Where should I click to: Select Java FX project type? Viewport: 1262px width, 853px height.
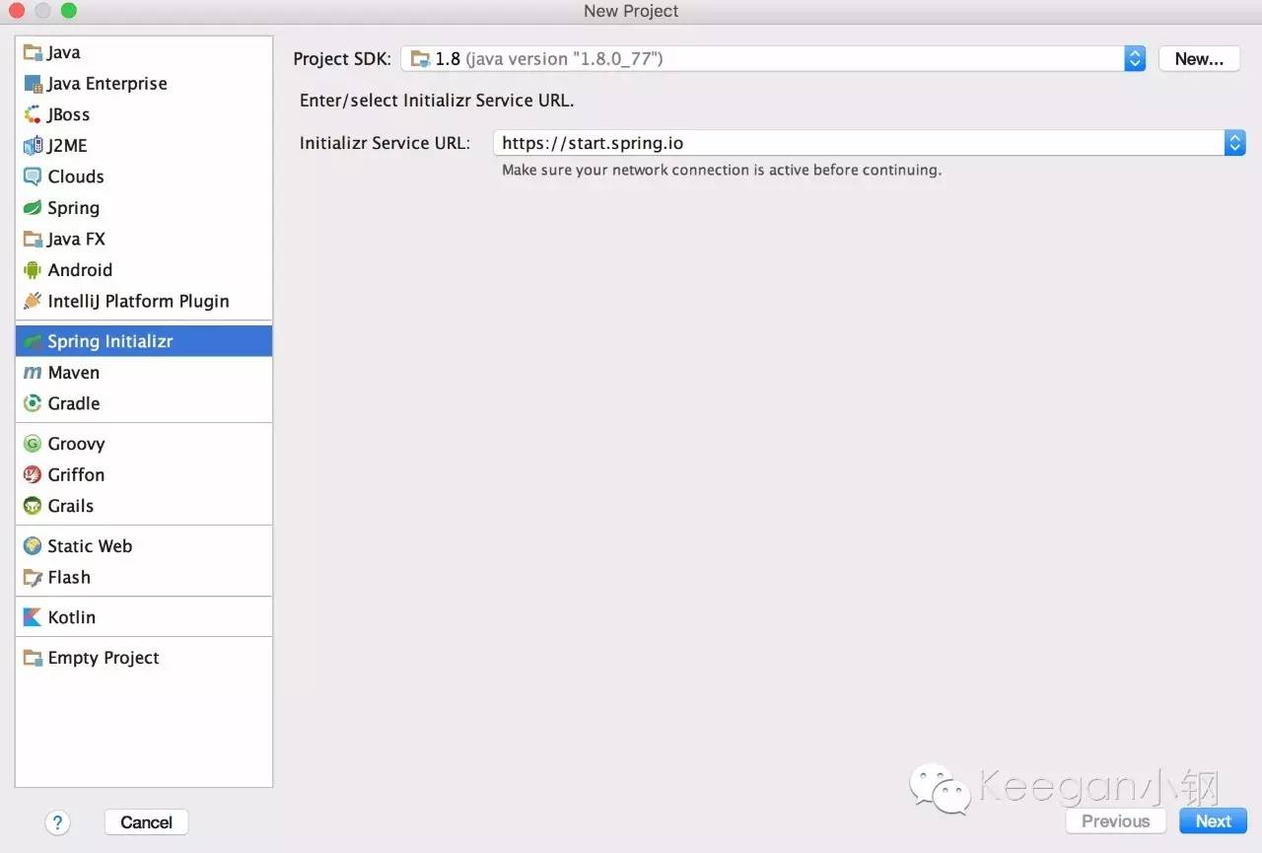pyautogui.click(x=77, y=239)
